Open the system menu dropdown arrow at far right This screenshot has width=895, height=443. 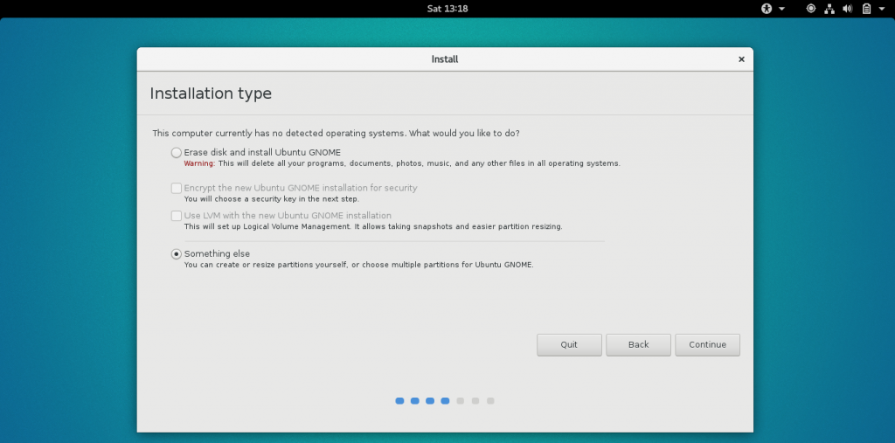click(883, 9)
